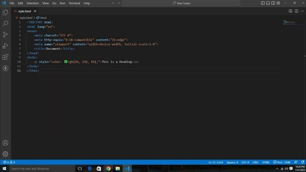The width and height of the screenshot is (306, 172).
Task: Click Search the web and Windows box
Action: tap(42, 169)
